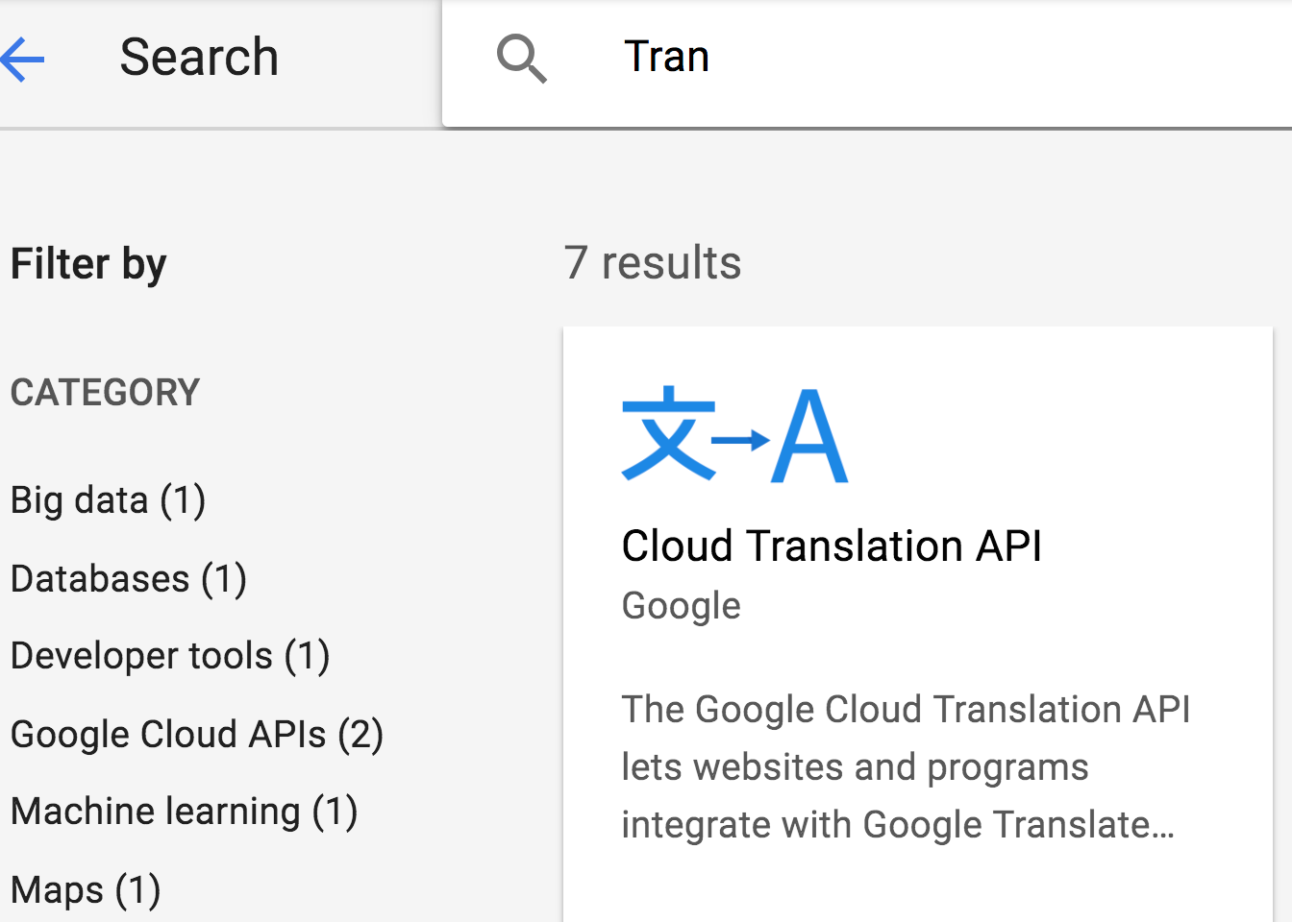Click the CATEGORY section label
The image size is (1292, 922).
point(105,392)
